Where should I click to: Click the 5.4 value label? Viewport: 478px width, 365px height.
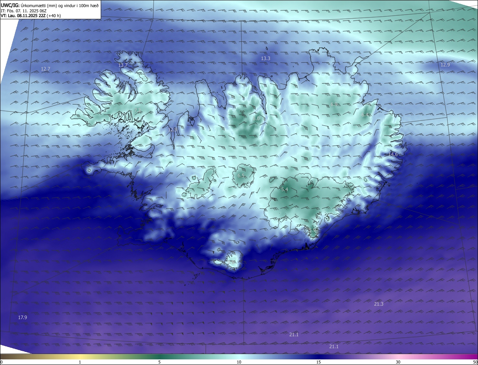pos(285,190)
